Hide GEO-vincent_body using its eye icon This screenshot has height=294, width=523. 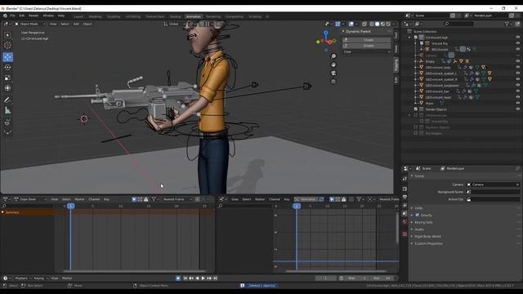[517, 67]
